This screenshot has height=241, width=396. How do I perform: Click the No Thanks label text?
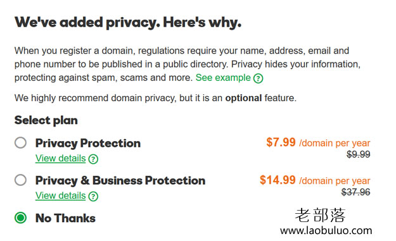pyautogui.click(x=65, y=218)
